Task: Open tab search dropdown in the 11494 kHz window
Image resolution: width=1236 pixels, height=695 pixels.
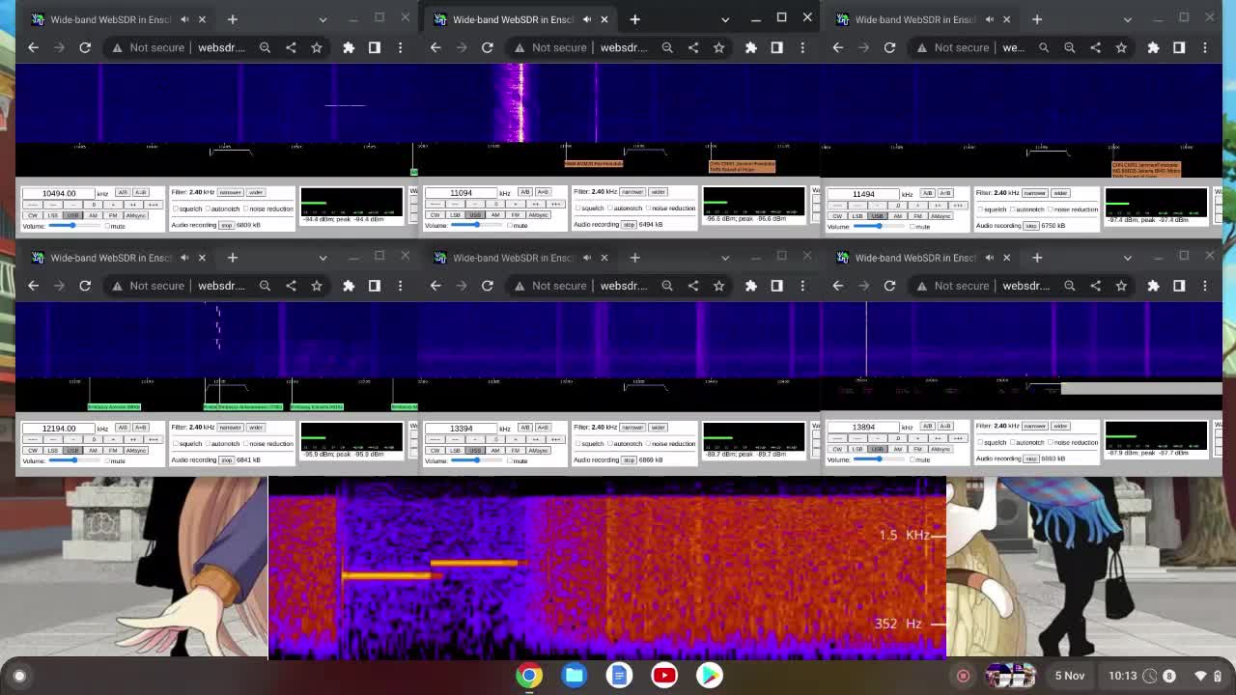Action: click(x=1128, y=19)
